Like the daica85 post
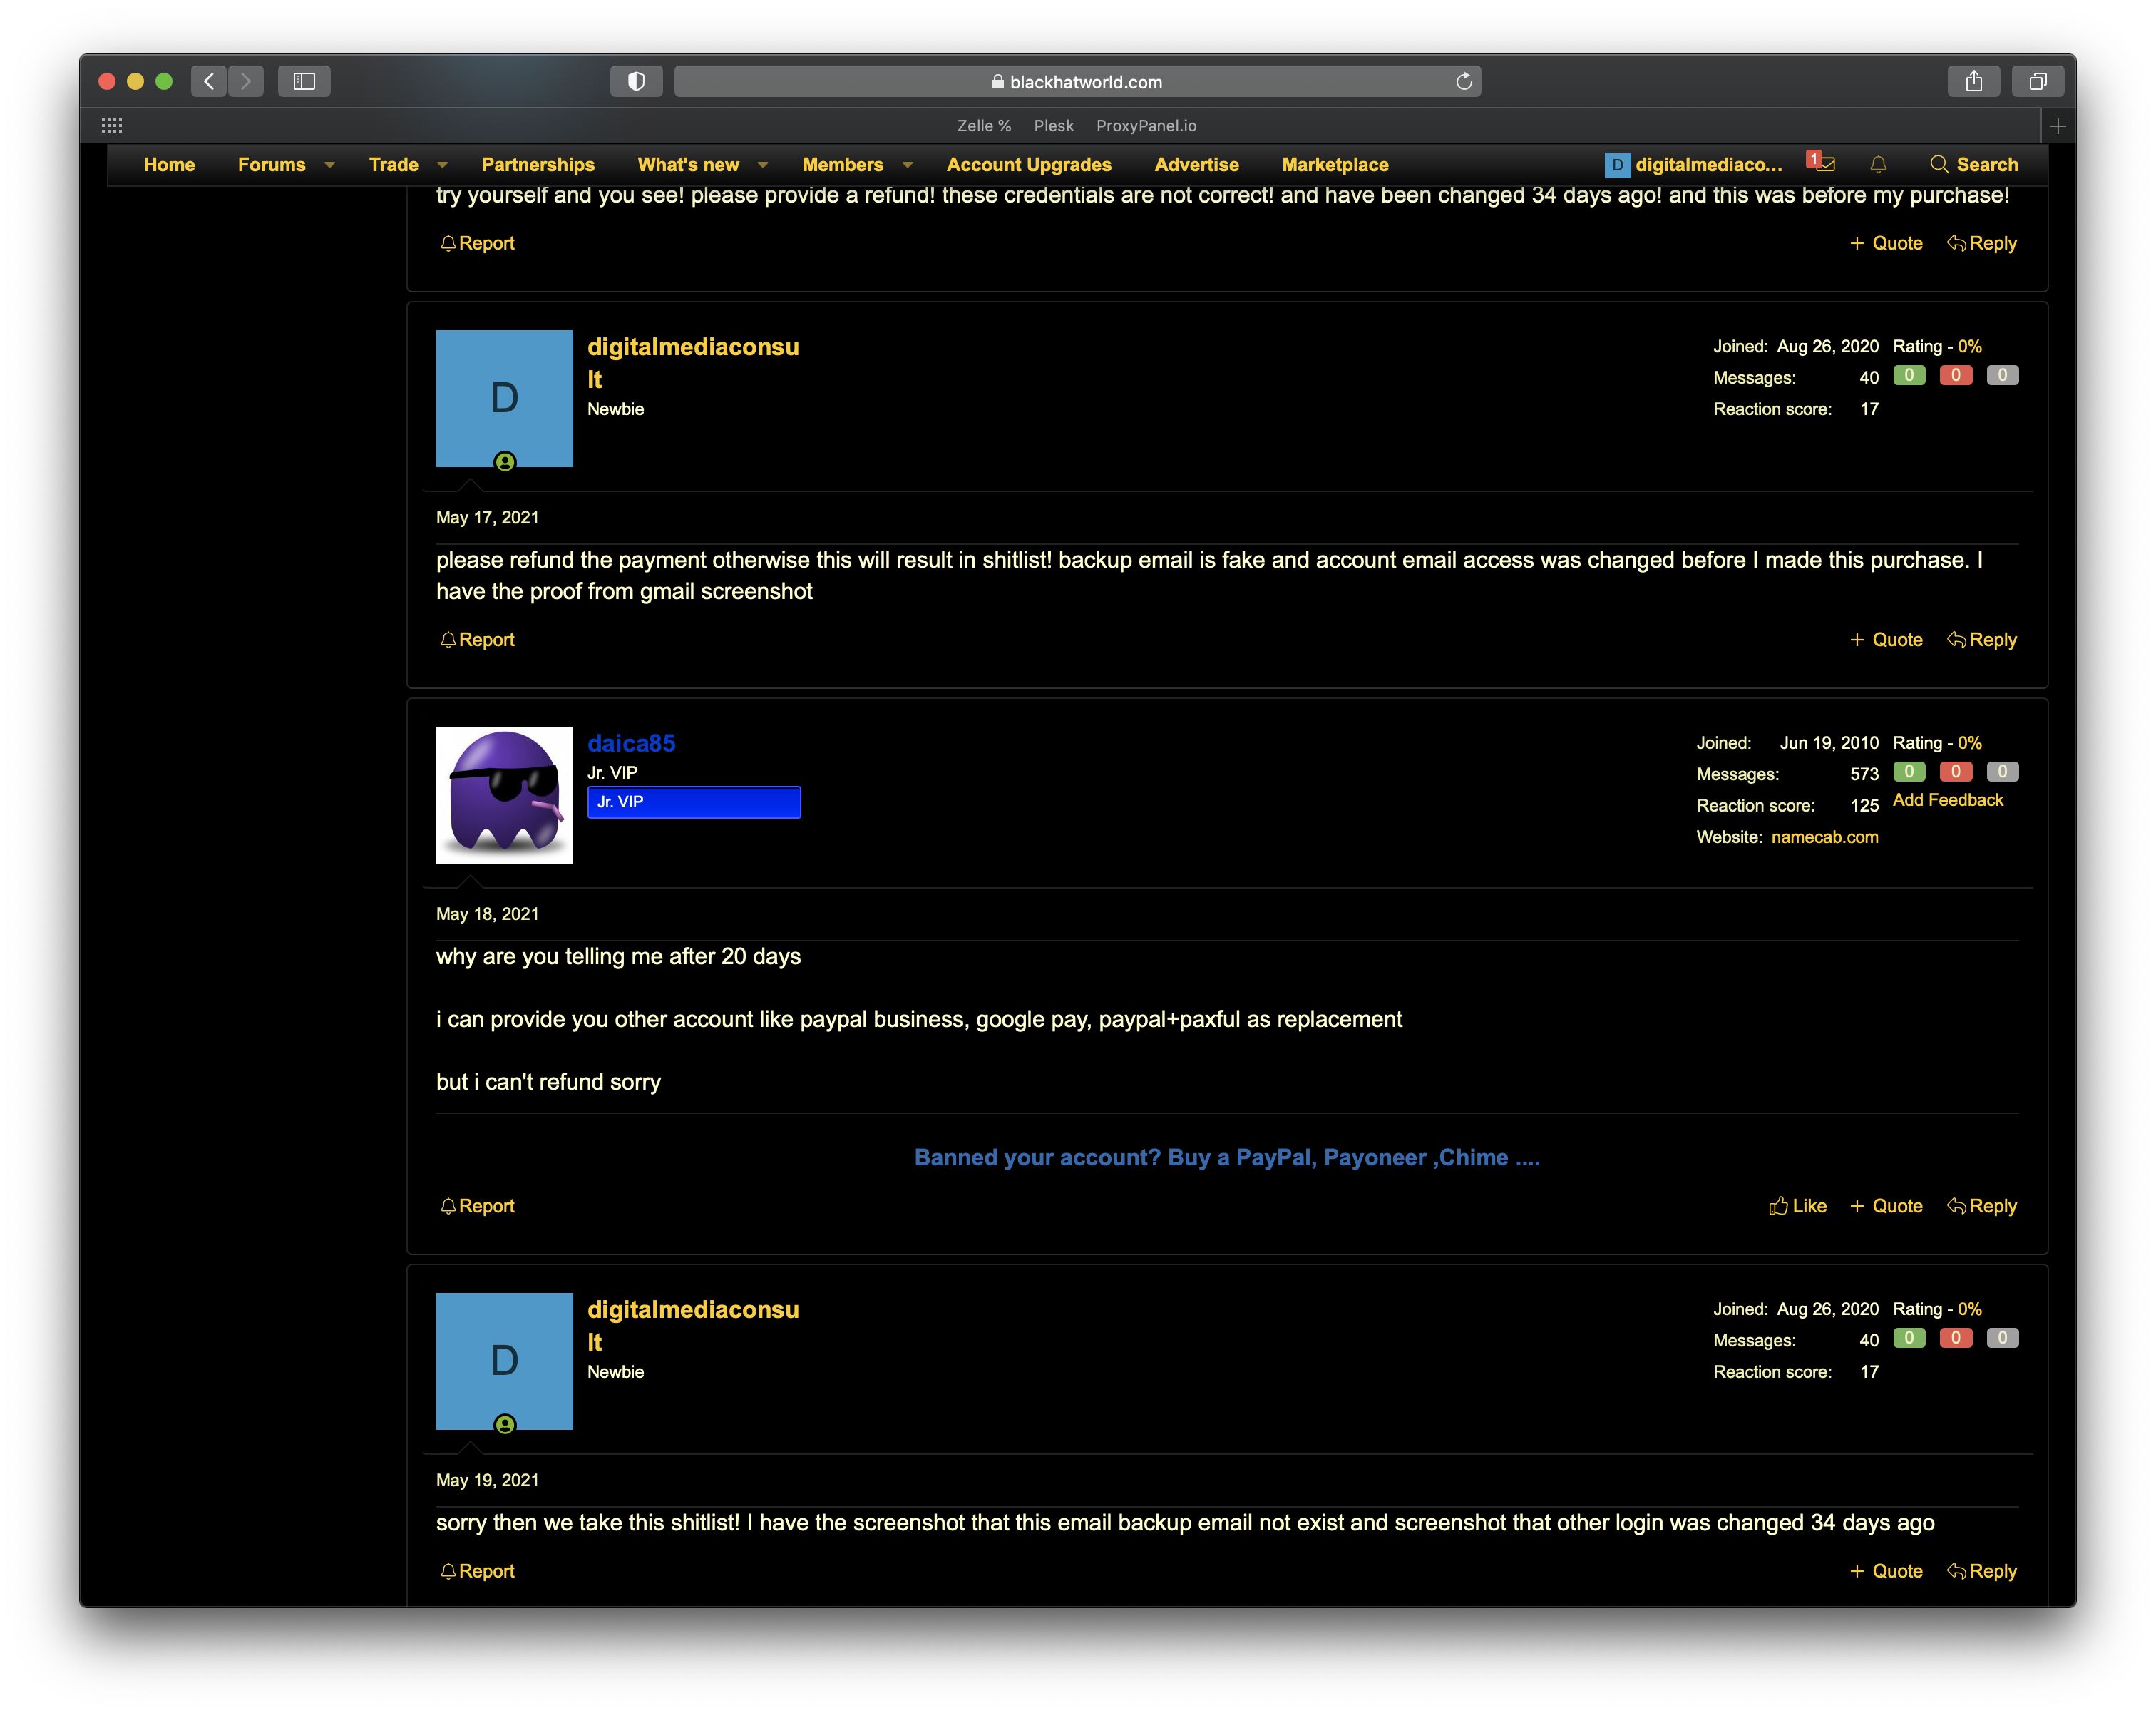 point(1798,1206)
